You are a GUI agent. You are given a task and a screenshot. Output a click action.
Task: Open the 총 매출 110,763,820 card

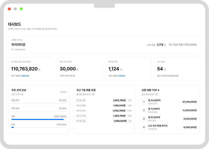click(31, 69)
